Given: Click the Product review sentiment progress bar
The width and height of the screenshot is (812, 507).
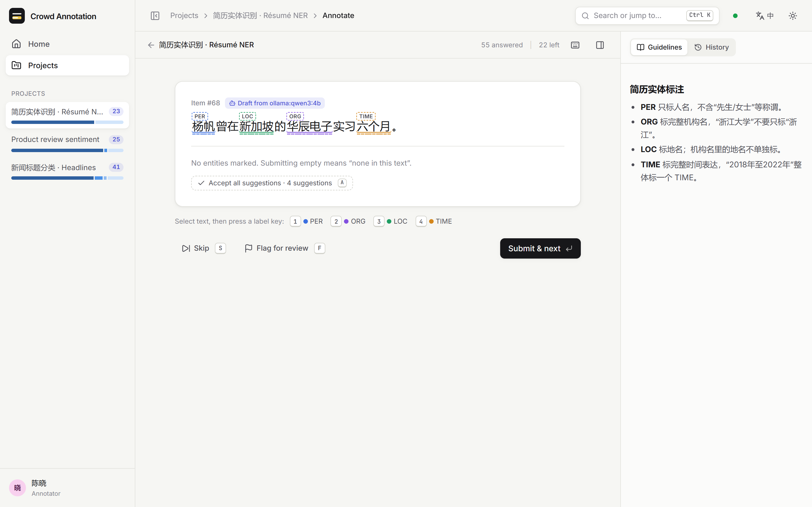Looking at the screenshot, I should [x=67, y=151].
